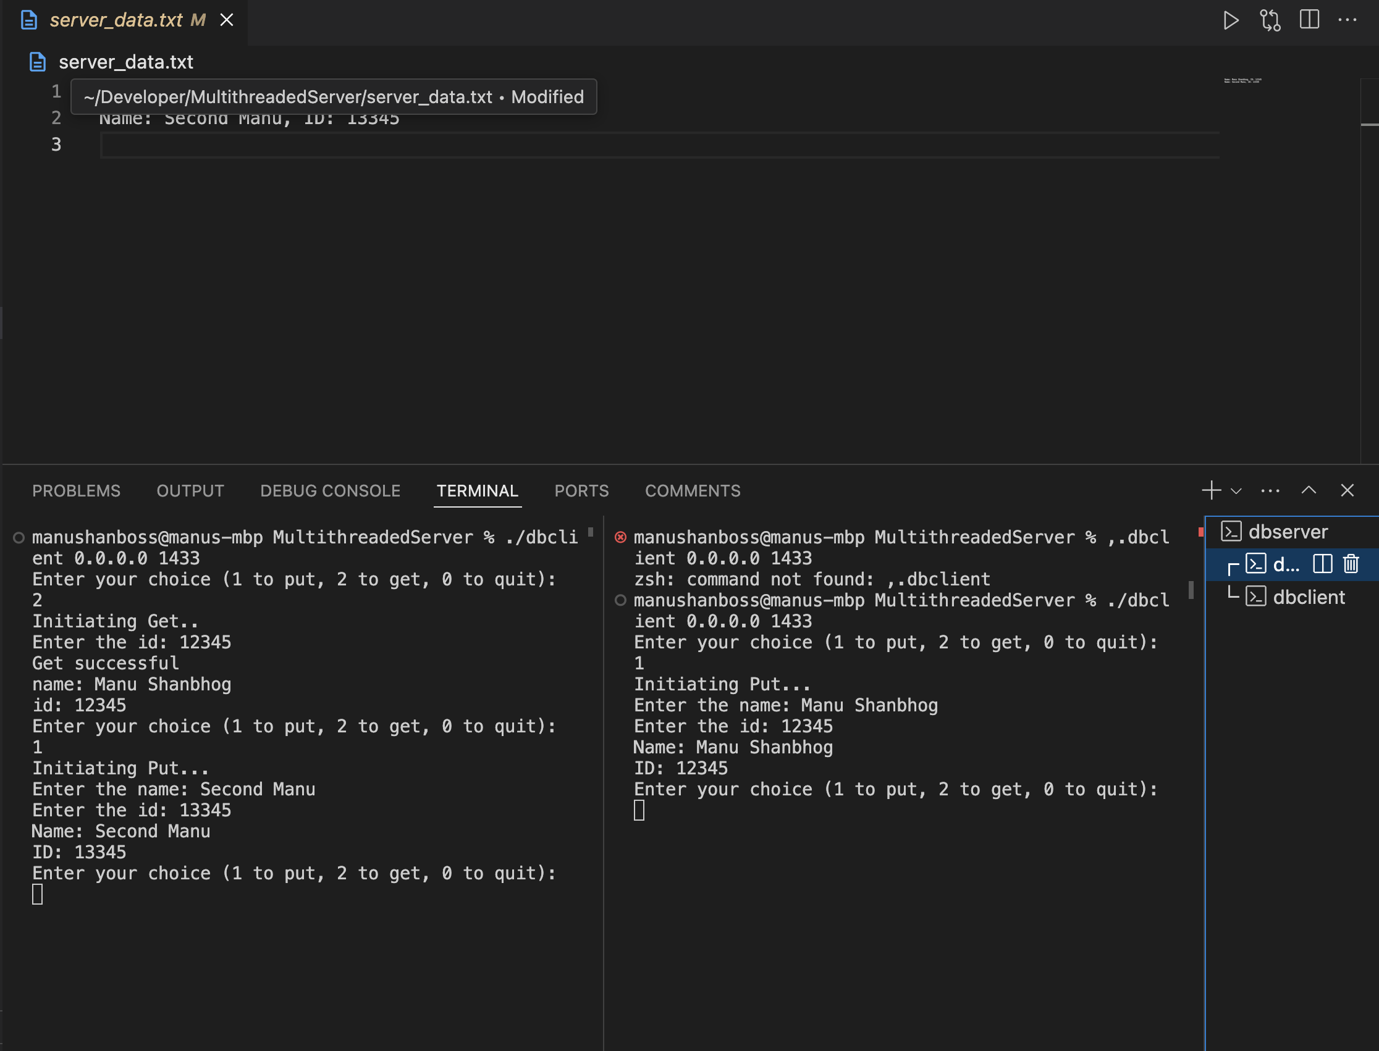Click right terminal second command decoration circle
This screenshot has height=1051, width=1379.
point(620,601)
